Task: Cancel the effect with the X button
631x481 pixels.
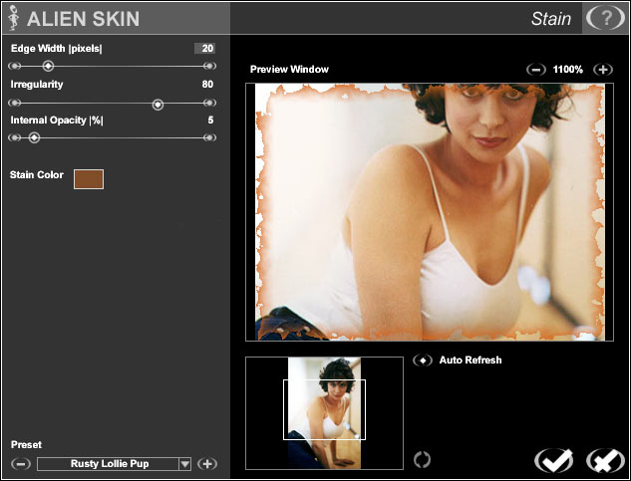Action: pos(606,460)
